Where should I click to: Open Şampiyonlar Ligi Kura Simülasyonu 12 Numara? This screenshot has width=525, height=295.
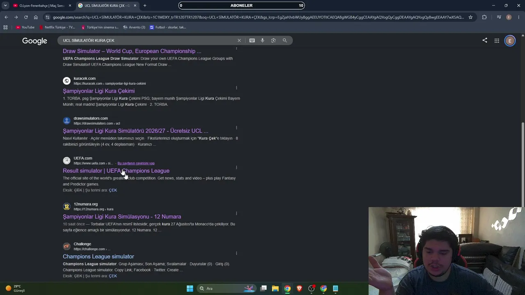pos(122,217)
